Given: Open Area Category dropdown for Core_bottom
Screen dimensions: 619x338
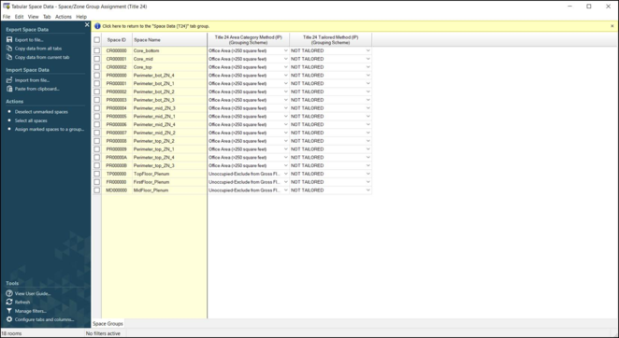Looking at the screenshot, I should click(x=286, y=50).
